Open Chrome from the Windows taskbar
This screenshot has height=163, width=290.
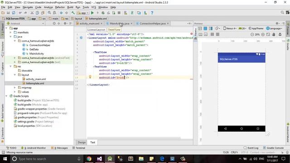pos(89,159)
